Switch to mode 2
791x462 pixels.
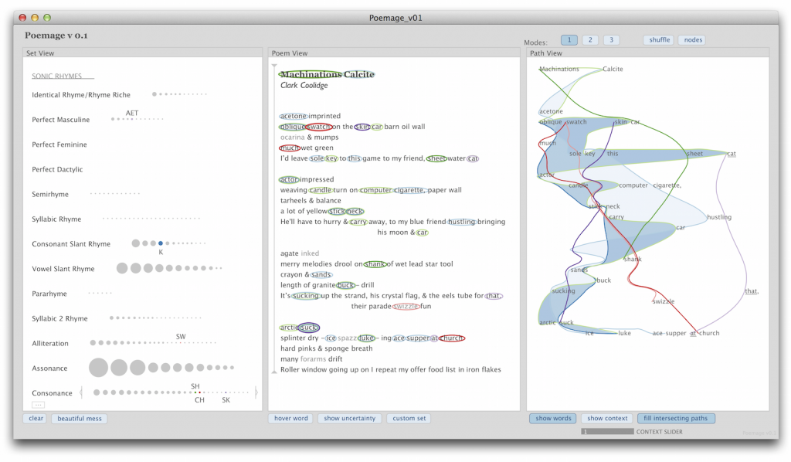[590, 40]
